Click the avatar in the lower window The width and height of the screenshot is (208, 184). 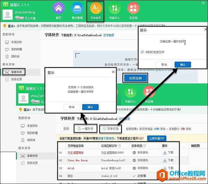coord(23,98)
